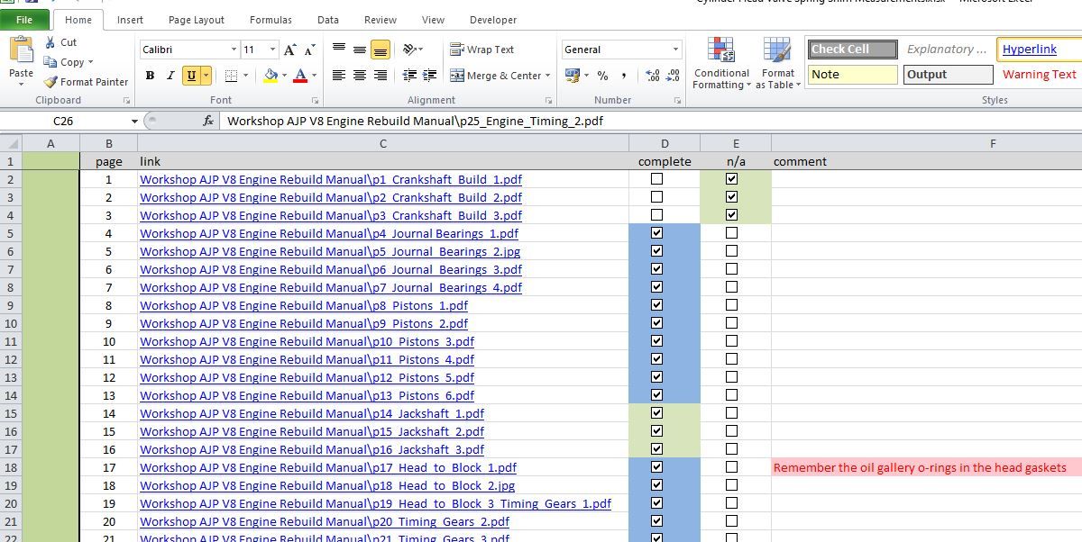This screenshot has width=1082, height=542.
Task: Uncheck complete box for page 17
Action: point(656,467)
